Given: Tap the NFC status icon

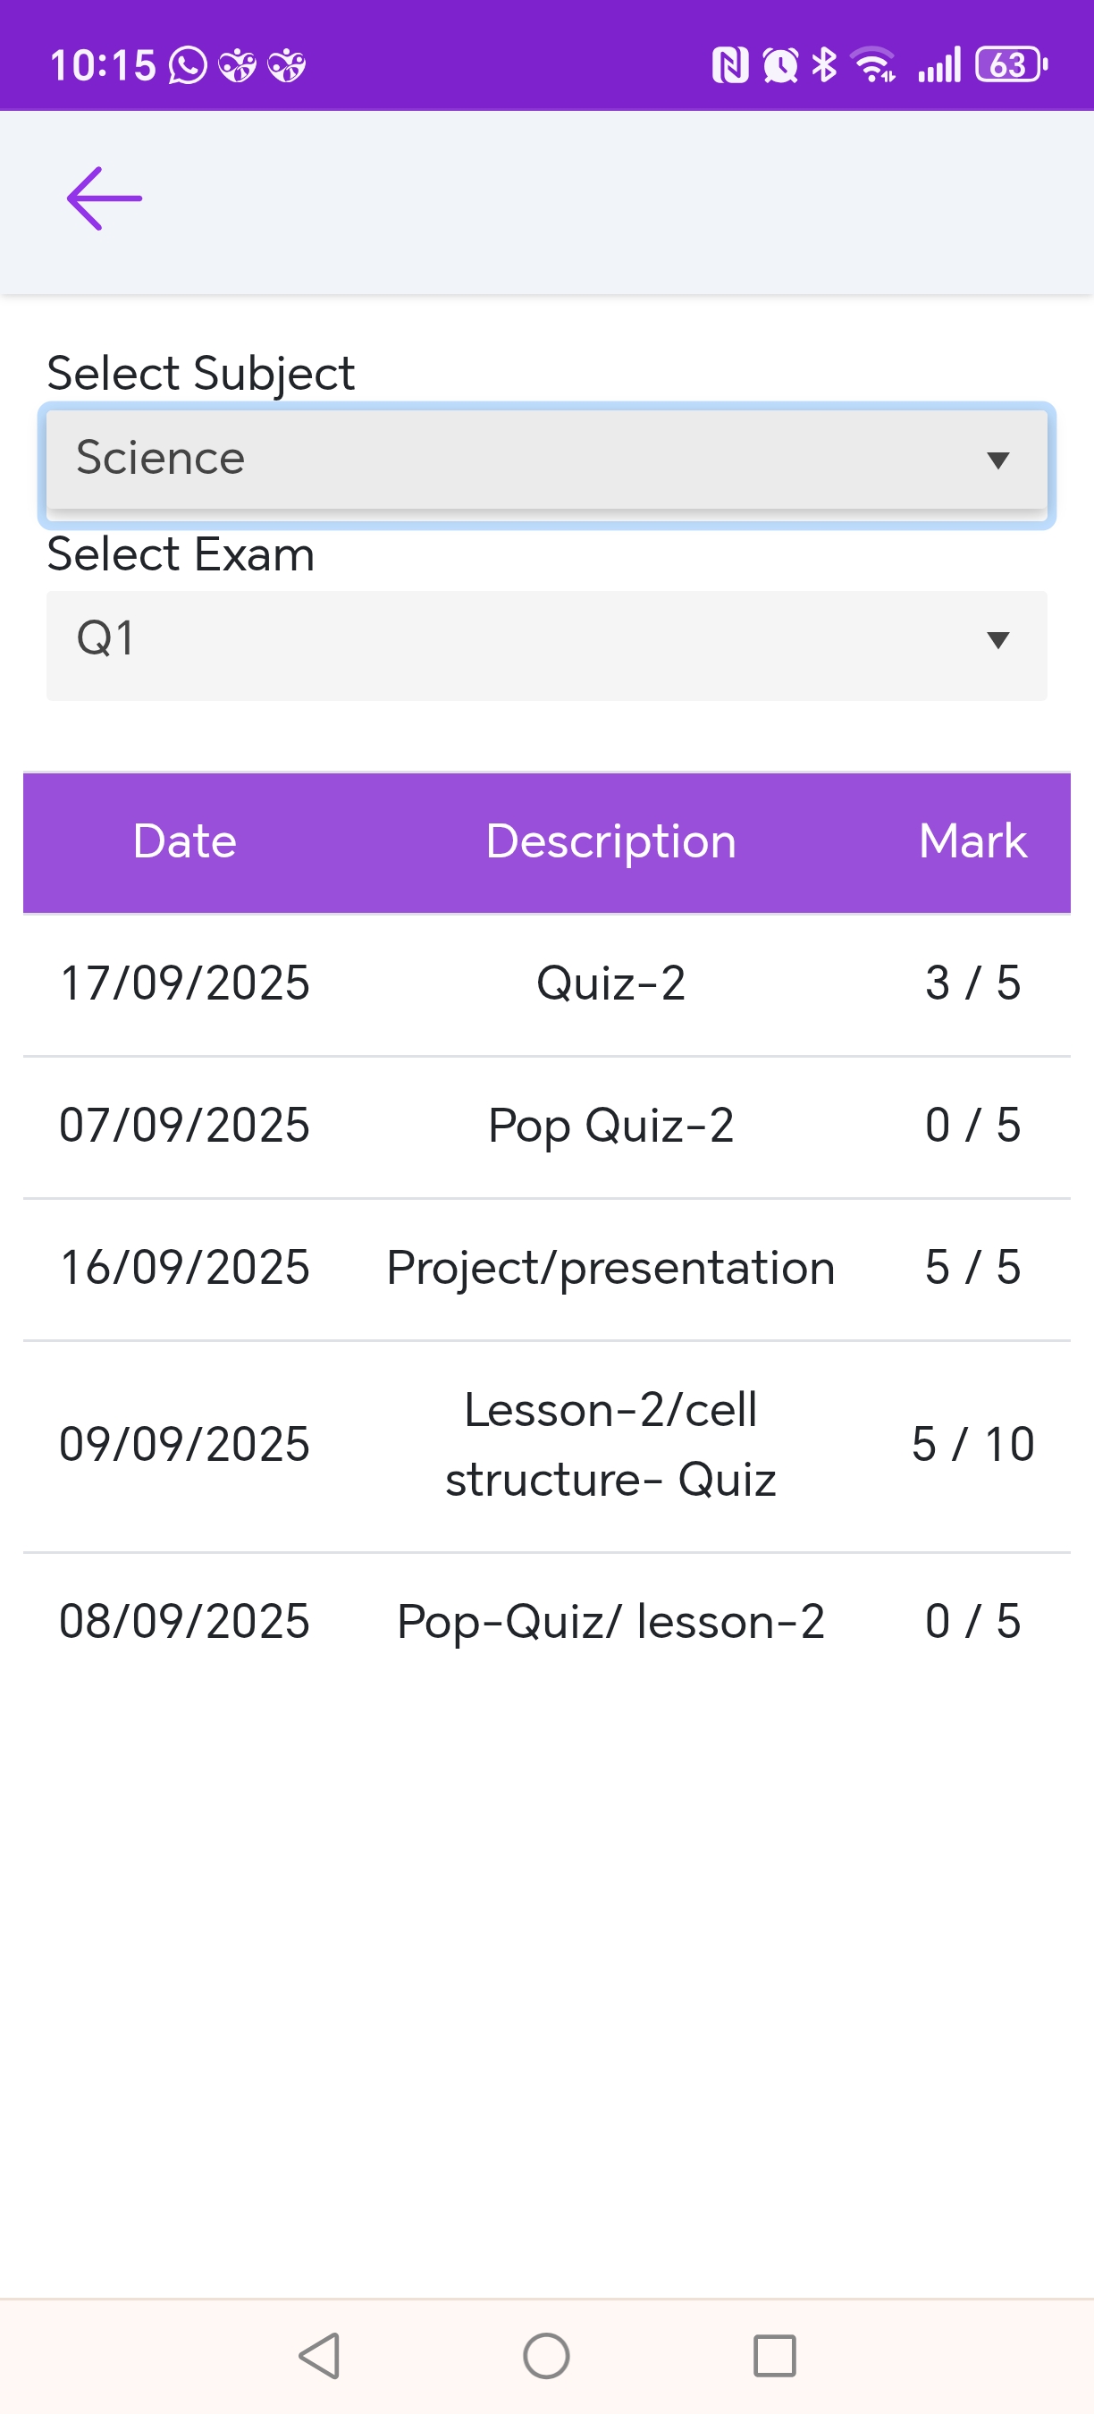Looking at the screenshot, I should (729, 64).
